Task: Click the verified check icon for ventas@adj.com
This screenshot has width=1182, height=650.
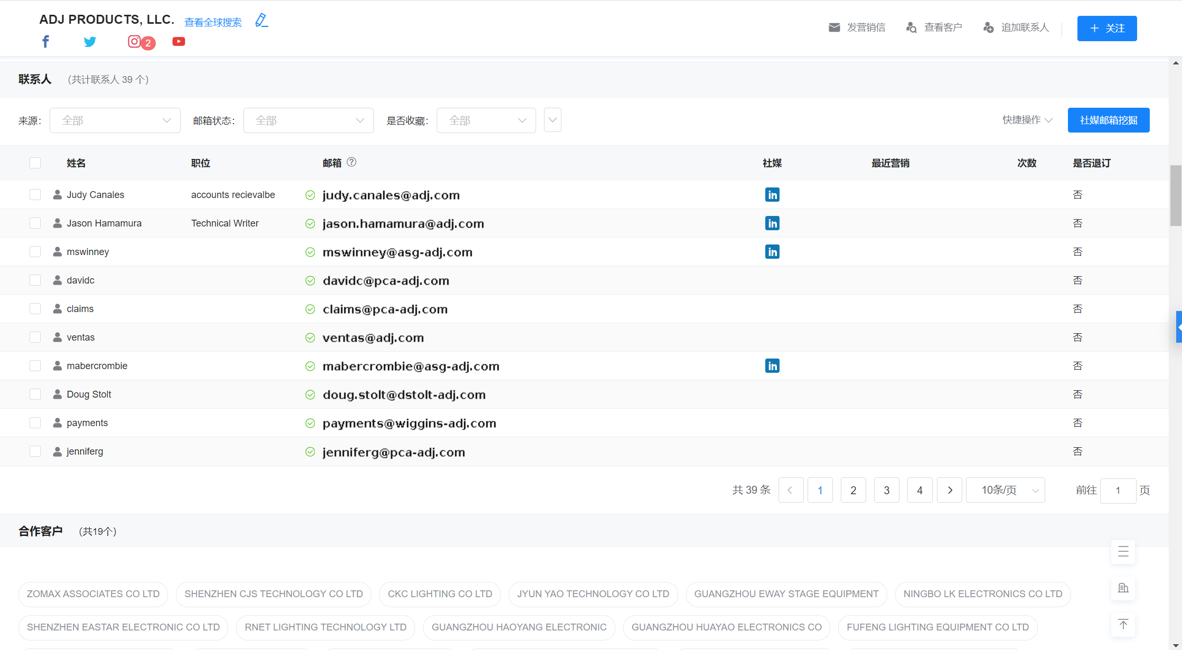Action: (x=310, y=337)
